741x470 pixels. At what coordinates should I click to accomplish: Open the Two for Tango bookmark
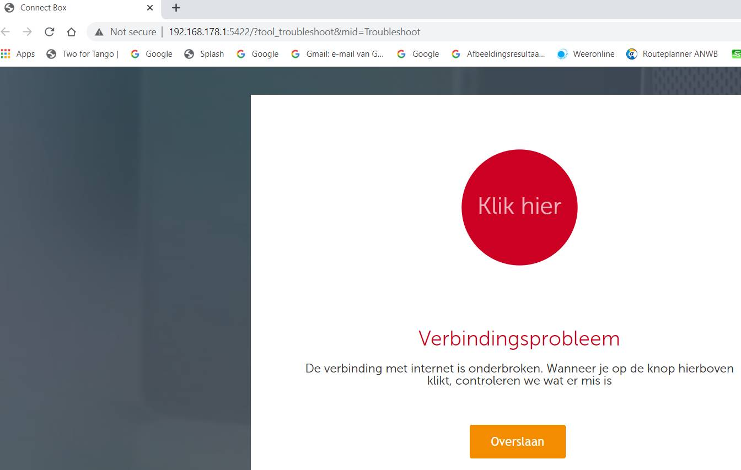pyautogui.click(x=83, y=54)
